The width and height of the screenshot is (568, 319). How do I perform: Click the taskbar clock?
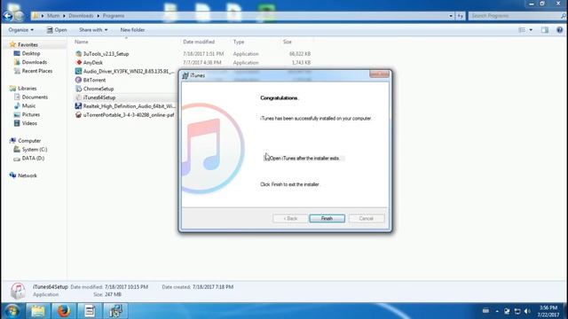(548, 311)
